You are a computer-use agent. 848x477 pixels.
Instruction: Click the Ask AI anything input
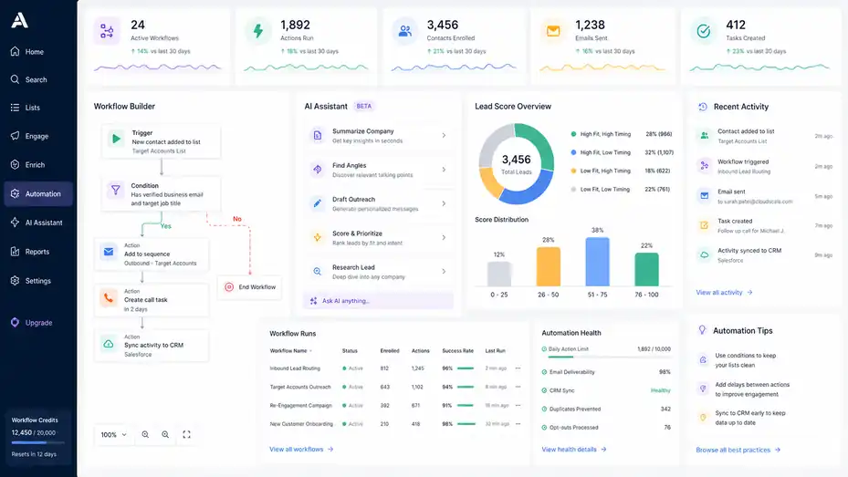click(379, 301)
